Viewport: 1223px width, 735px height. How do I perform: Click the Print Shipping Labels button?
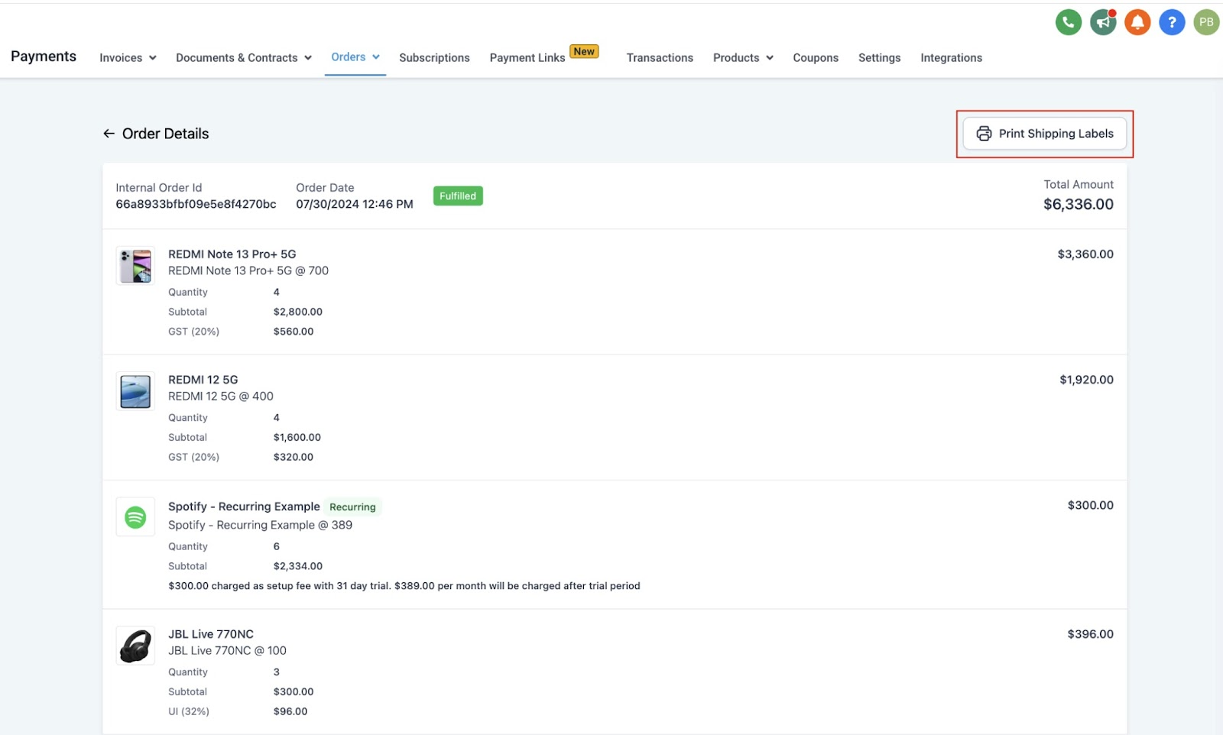click(x=1044, y=134)
